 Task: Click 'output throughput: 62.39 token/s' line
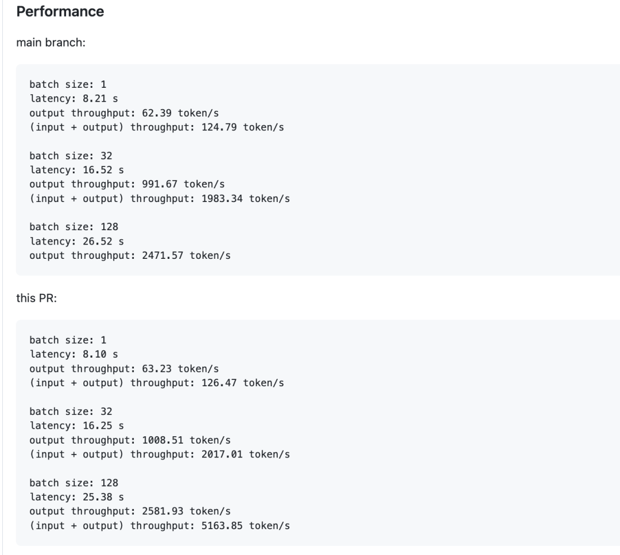(124, 113)
